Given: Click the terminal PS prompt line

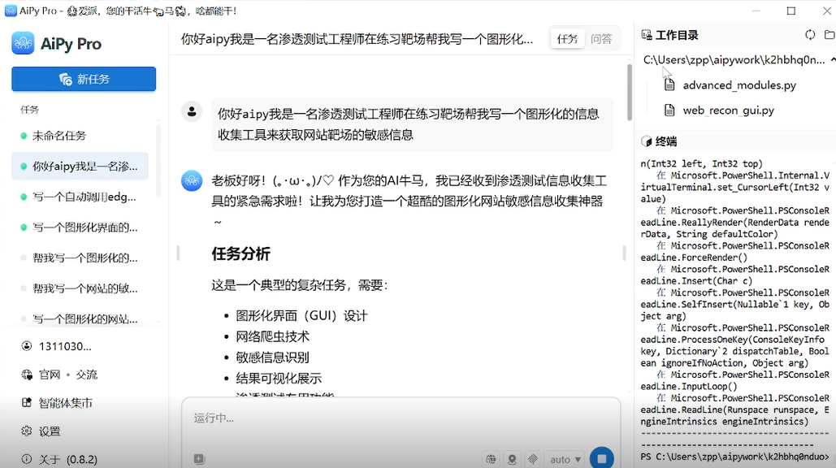Looking at the screenshot, I should pyautogui.click(x=735, y=457).
